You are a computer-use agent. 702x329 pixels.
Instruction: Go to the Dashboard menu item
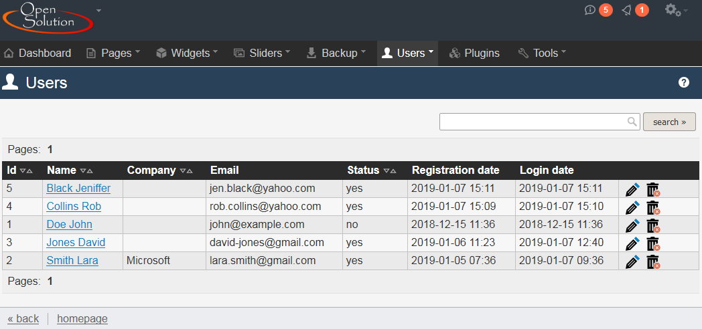point(38,53)
